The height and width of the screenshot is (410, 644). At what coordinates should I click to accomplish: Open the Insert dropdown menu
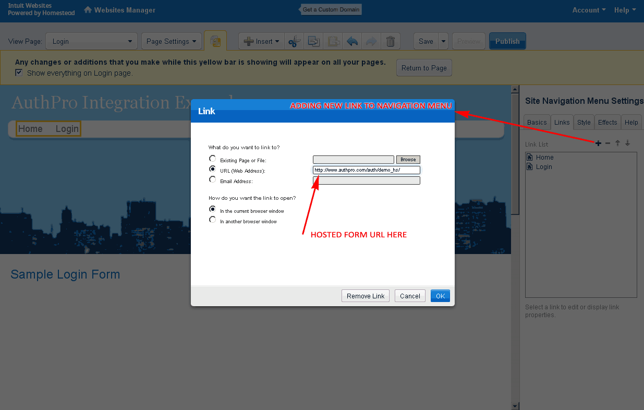point(261,41)
